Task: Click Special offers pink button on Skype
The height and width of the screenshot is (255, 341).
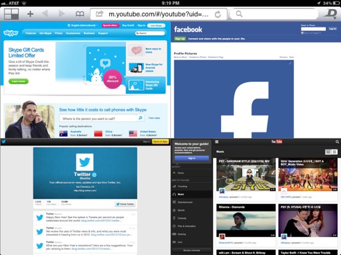Action: tap(110, 25)
